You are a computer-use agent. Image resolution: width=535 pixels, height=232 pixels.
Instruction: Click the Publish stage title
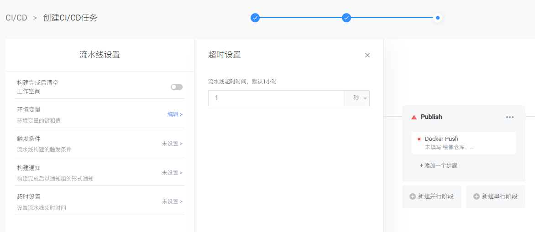431,117
